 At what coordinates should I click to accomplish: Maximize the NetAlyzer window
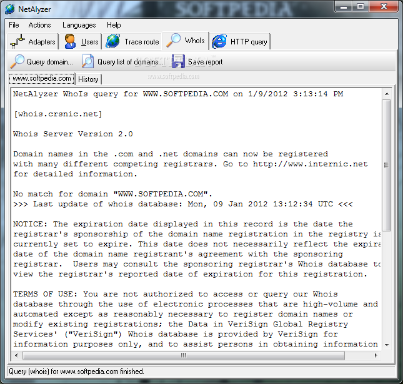click(x=361, y=7)
